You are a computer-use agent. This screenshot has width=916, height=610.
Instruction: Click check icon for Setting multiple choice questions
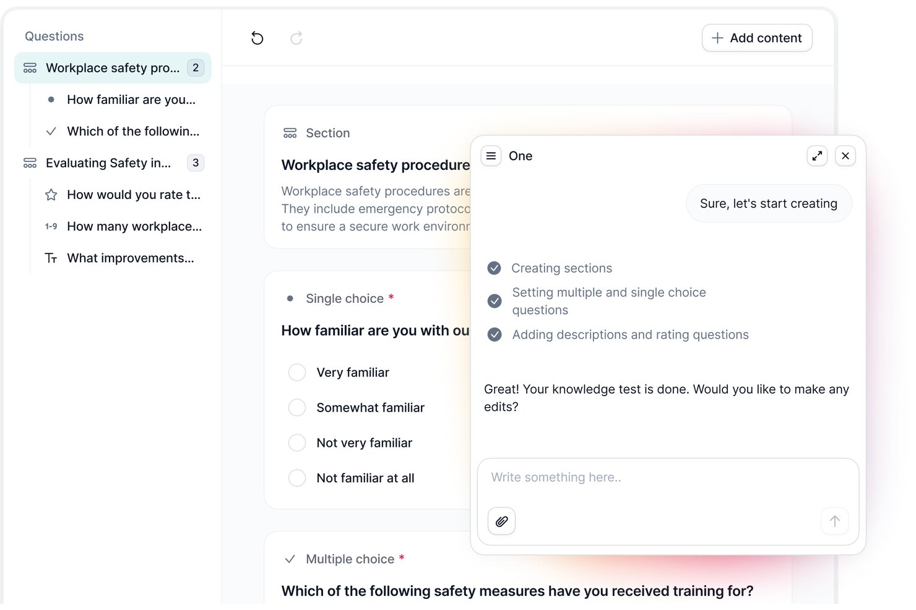tap(495, 301)
